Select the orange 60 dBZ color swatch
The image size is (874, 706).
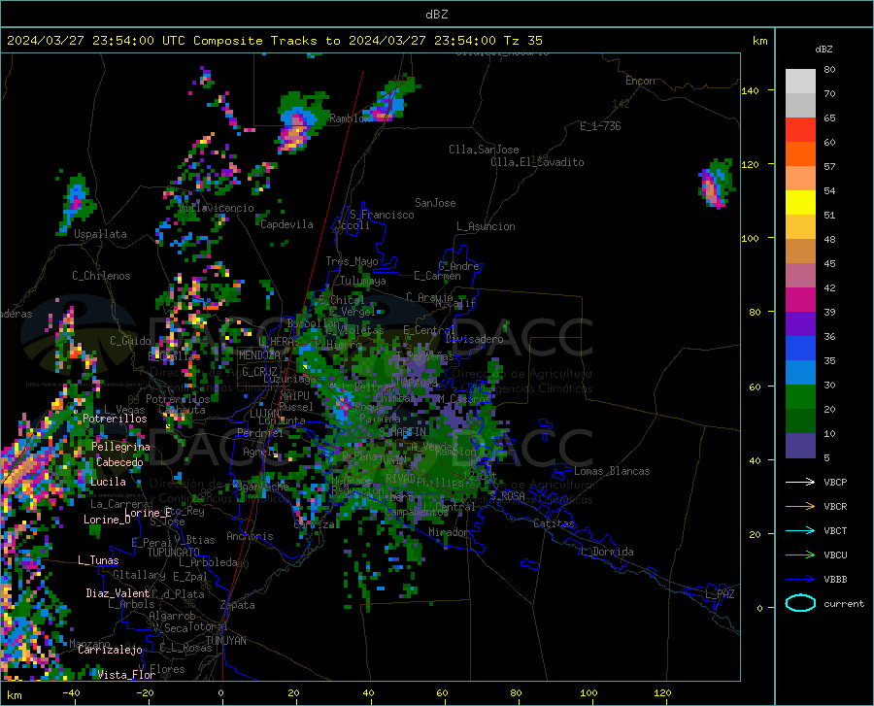[x=800, y=154]
